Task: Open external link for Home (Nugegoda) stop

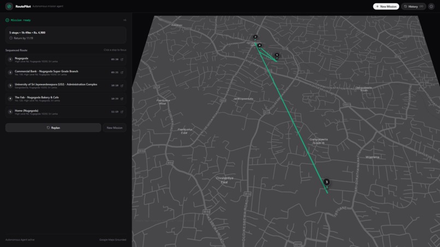Action: (122, 112)
